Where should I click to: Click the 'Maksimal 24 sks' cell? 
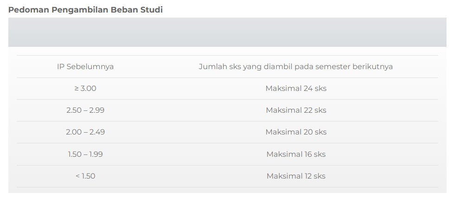point(296,88)
